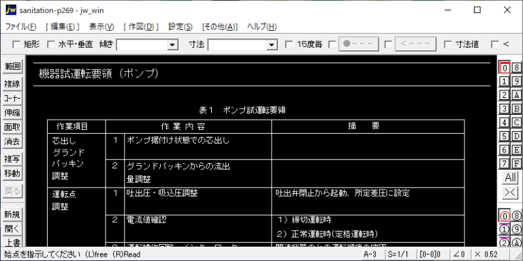Expand the 傾き angle dropdown

click(x=172, y=45)
